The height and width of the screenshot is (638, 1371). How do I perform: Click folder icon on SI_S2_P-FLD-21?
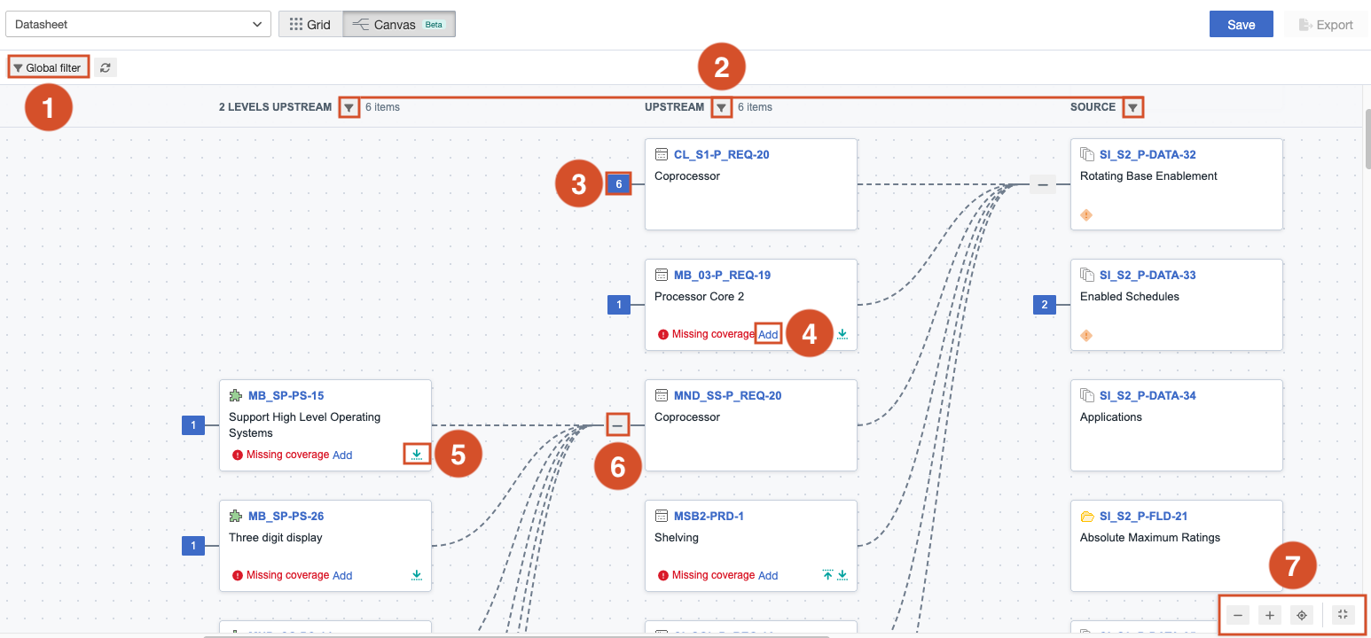[x=1087, y=516]
